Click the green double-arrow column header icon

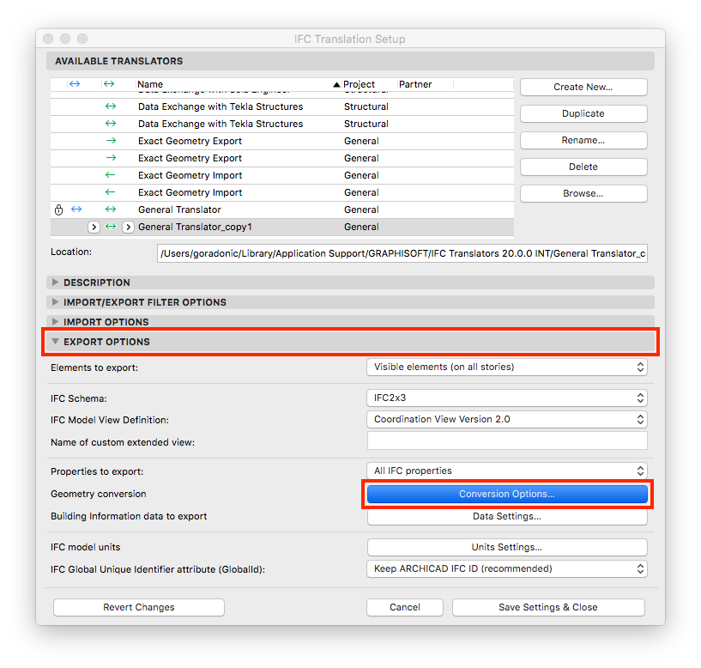point(109,83)
